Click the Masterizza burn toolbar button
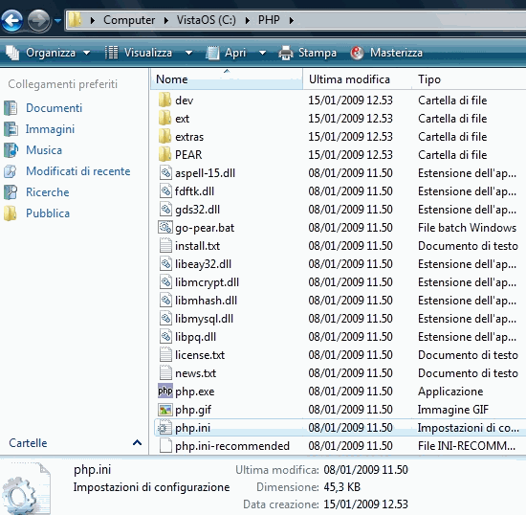 coord(386,53)
